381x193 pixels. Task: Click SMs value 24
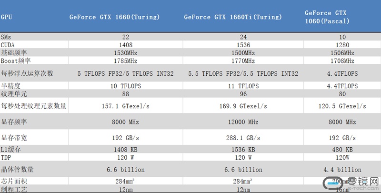click(x=243, y=37)
